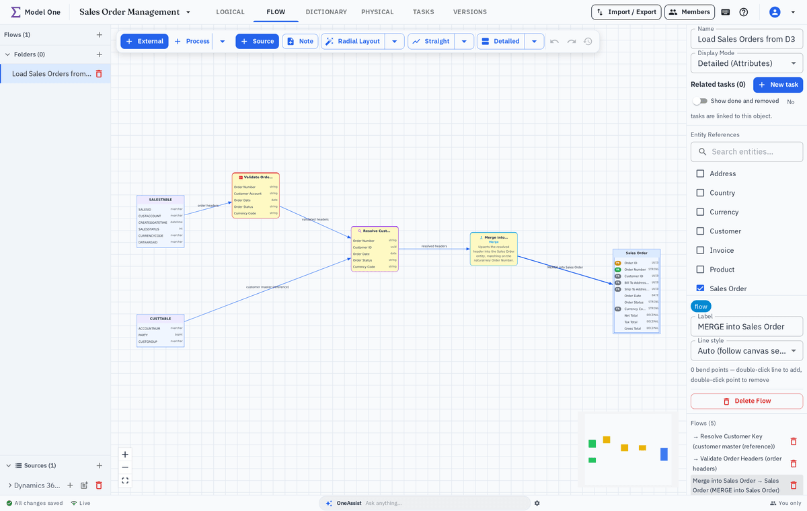Click the flow Label input field
The width and height of the screenshot is (807, 511).
(746, 326)
